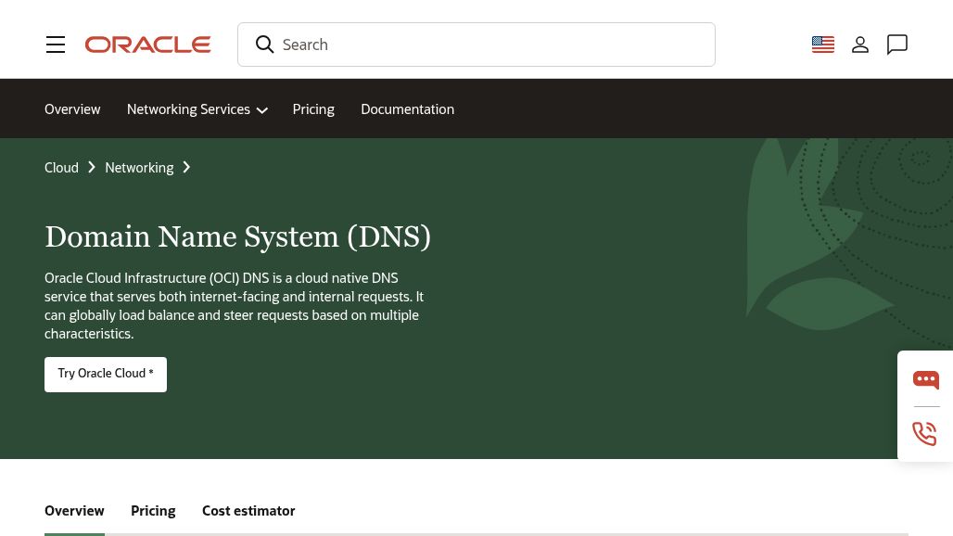Focus the Search input field
Viewport: 953px width, 536px height.
tap(476, 45)
